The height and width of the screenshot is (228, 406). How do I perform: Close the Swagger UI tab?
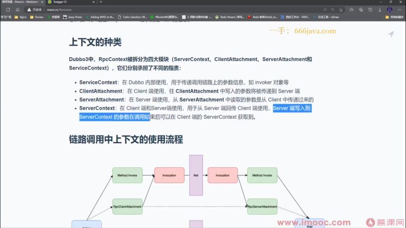coord(94,2)
